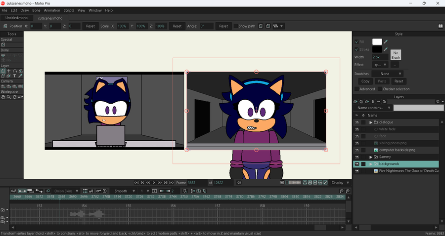
Task: Click the Reset button next to Position
Action: [90, 26]
